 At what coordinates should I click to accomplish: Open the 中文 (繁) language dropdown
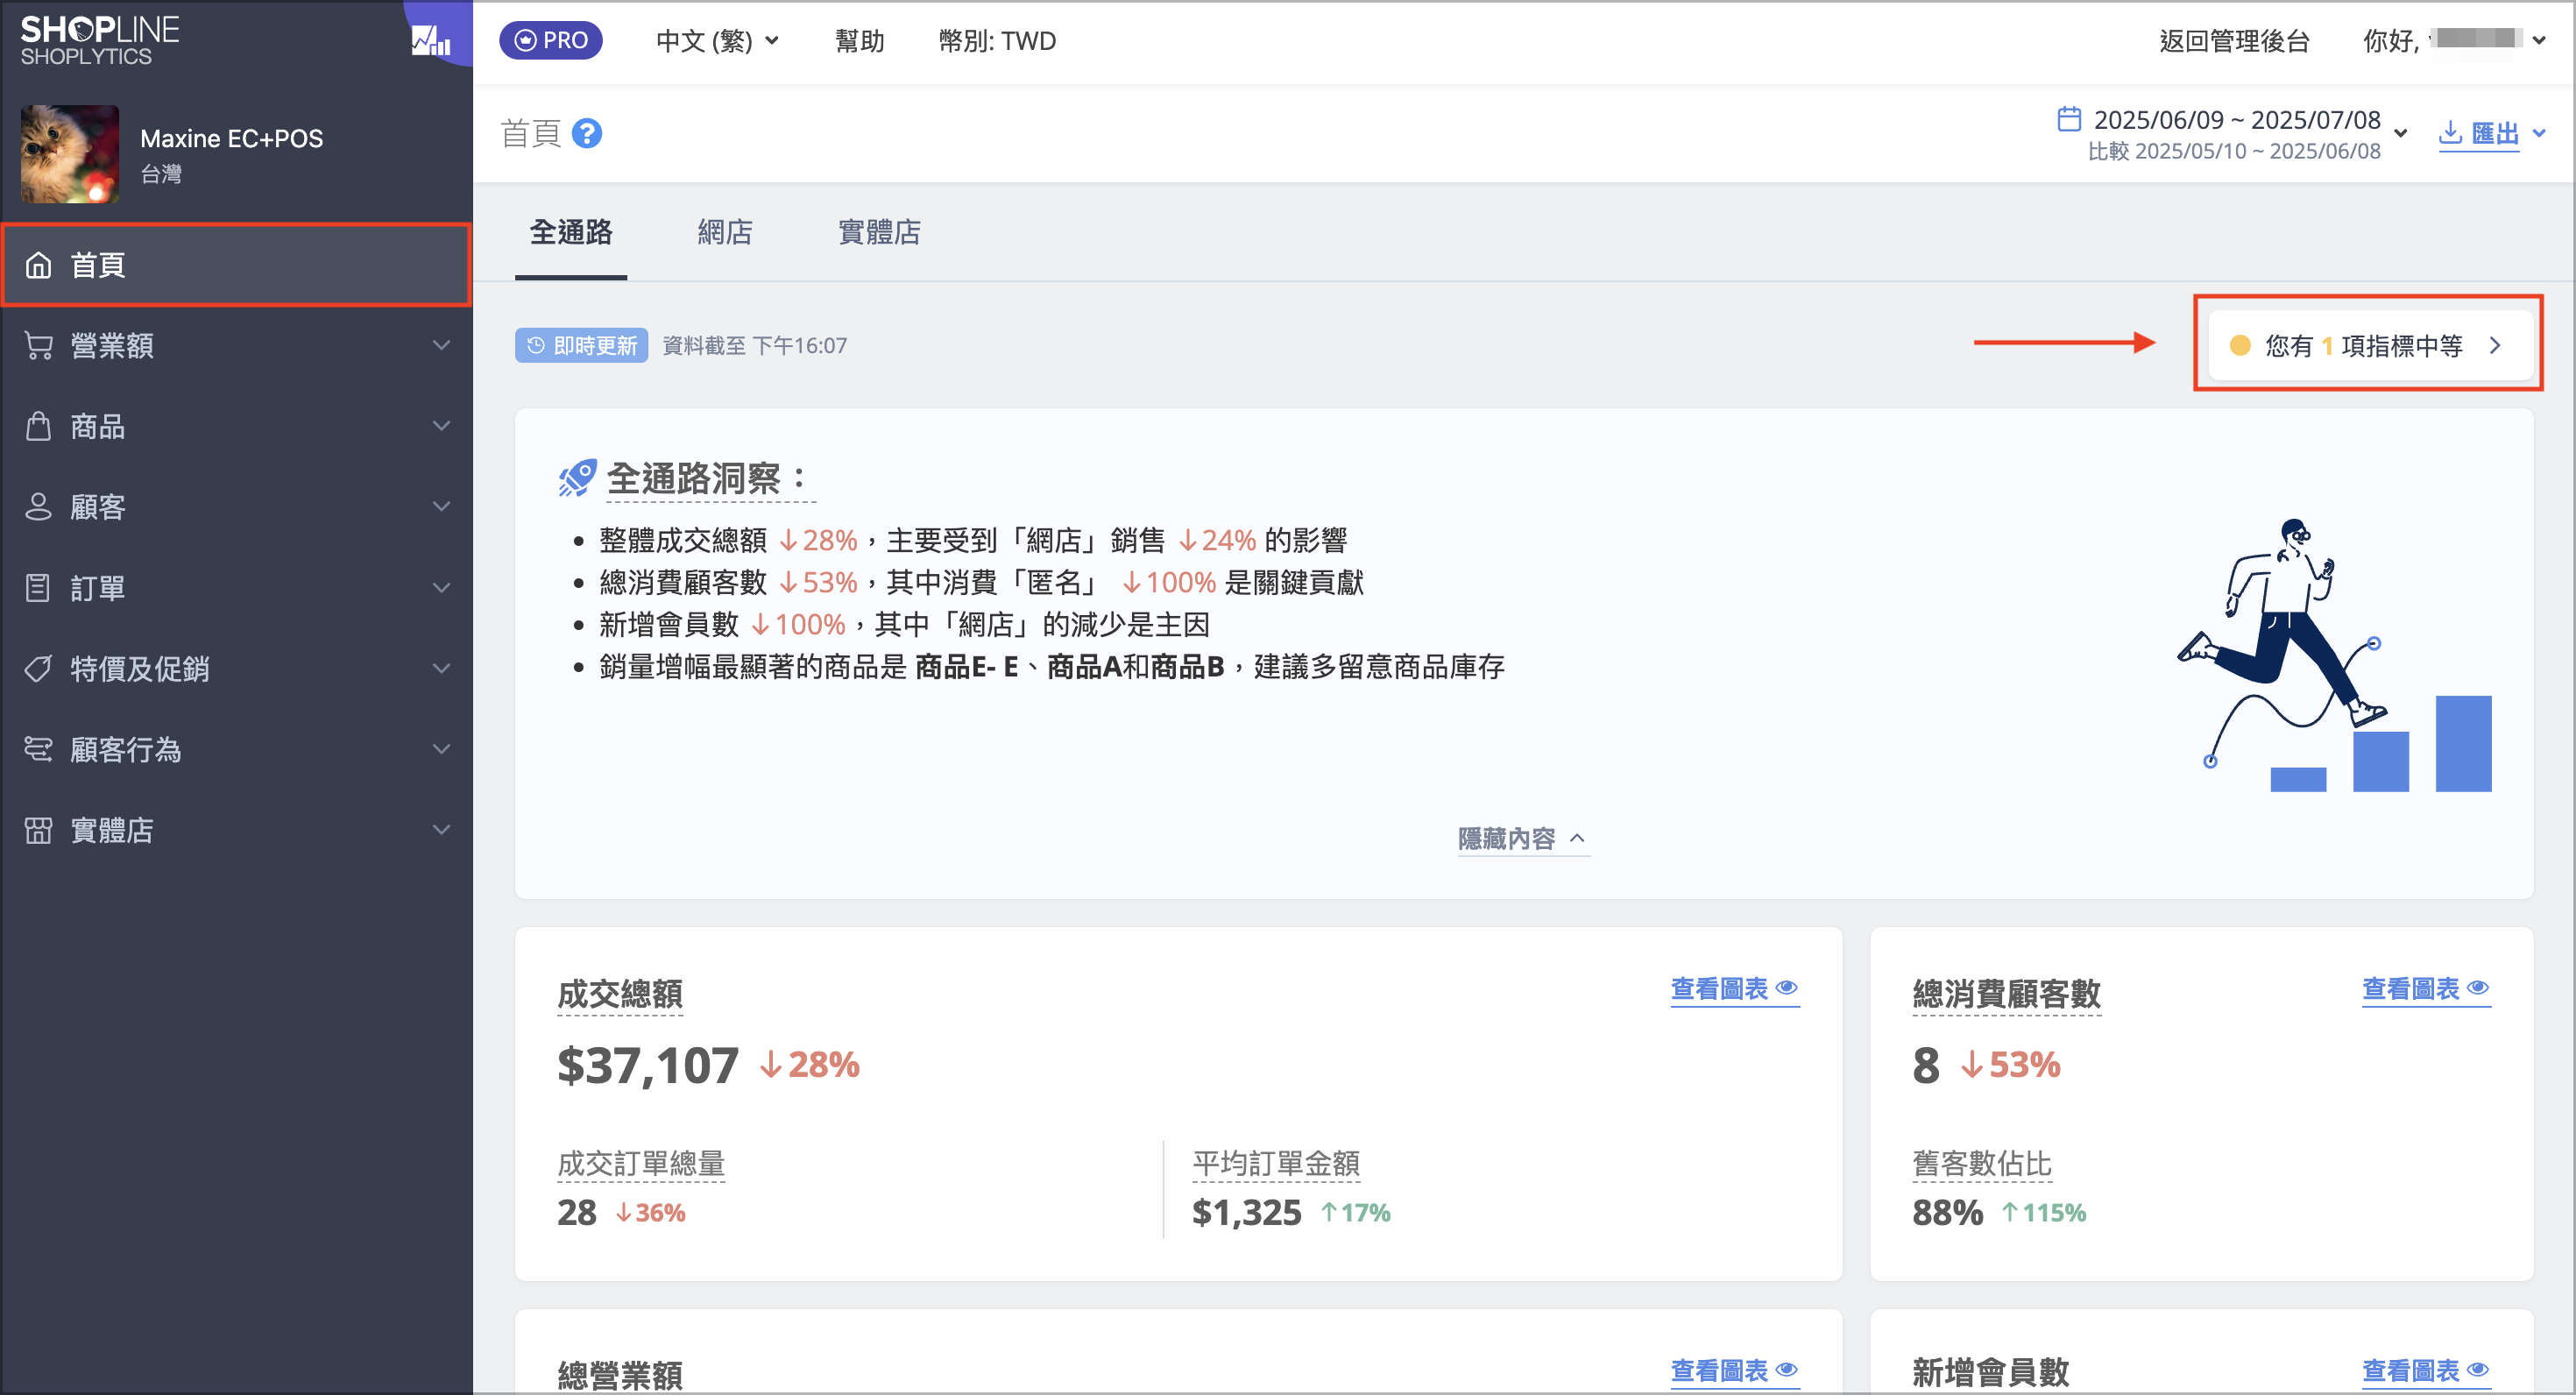717,41
